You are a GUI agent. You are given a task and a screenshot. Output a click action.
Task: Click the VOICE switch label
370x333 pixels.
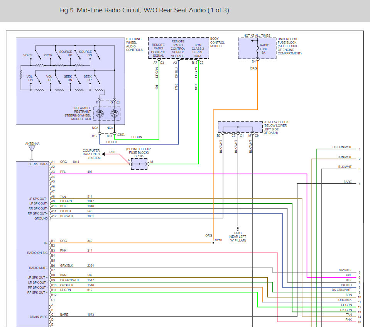coord(28,55)
